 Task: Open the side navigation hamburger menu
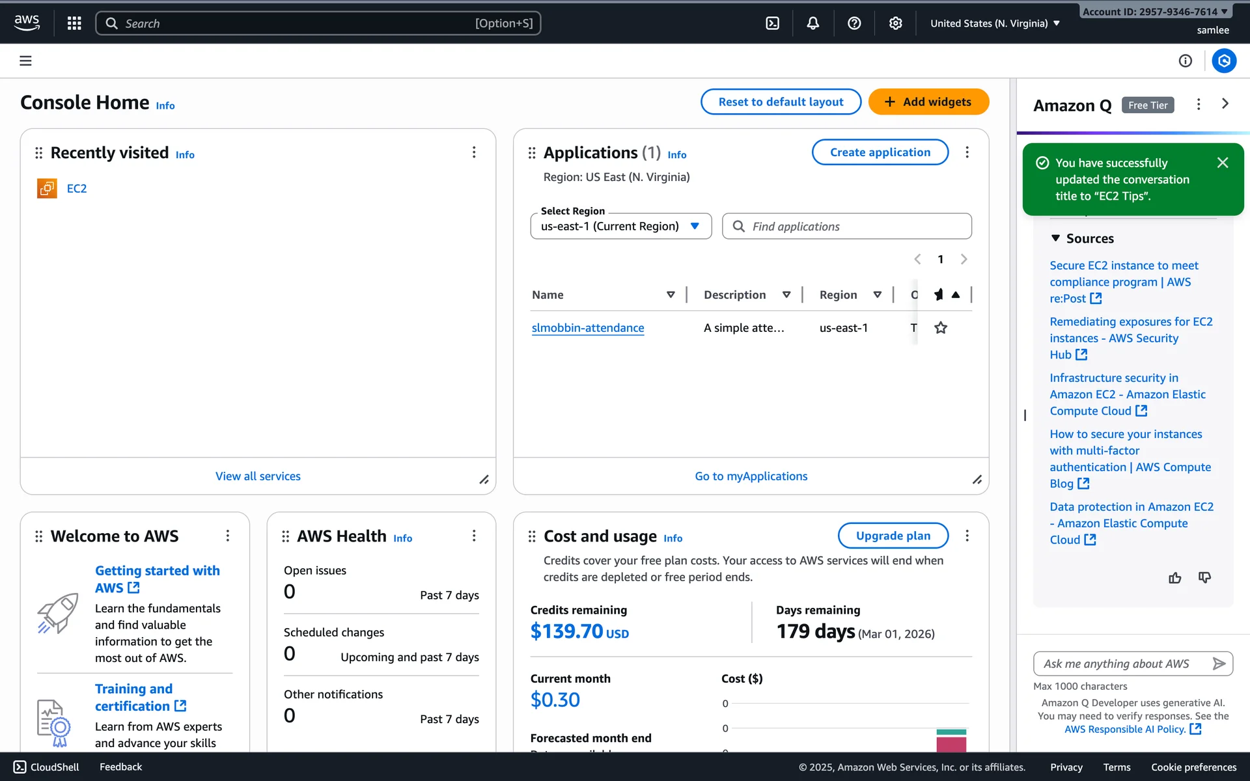tap(25, 61)
